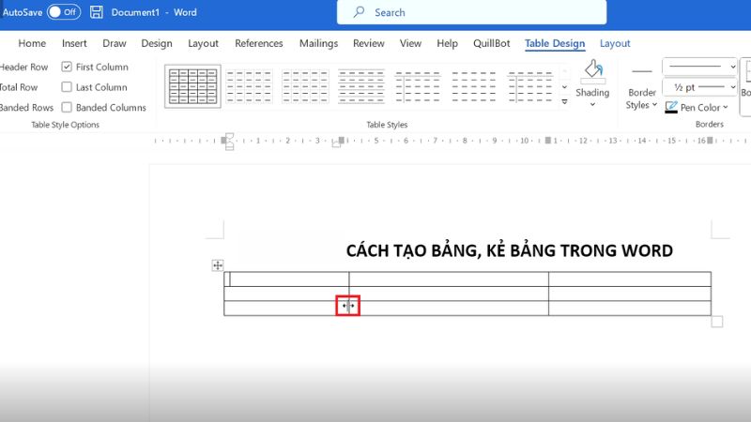Click the Document1 - Word title text

tap(154, 12)
